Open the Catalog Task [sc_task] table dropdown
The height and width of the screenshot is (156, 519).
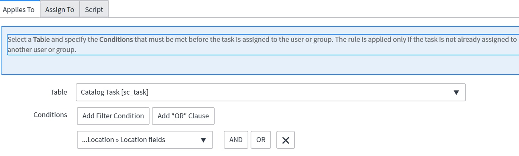pos(271,92)
